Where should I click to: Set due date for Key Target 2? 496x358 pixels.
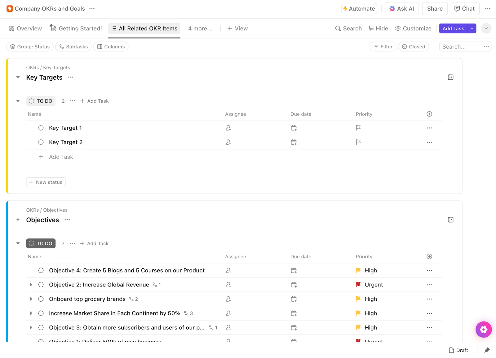click(294, 142)
